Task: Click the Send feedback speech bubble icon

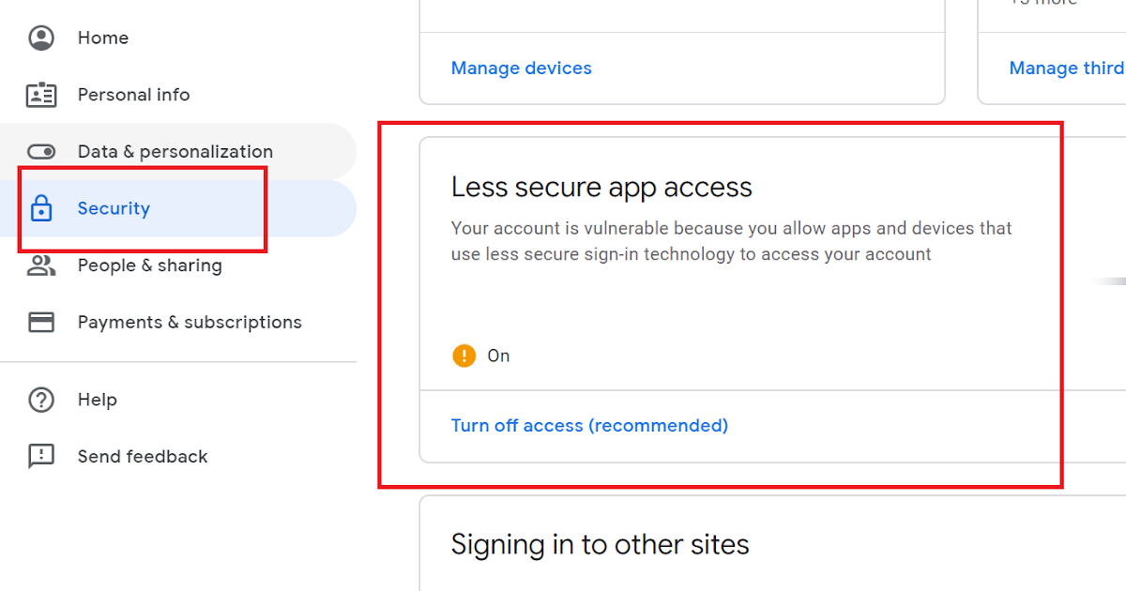Action: pos(41,457)
